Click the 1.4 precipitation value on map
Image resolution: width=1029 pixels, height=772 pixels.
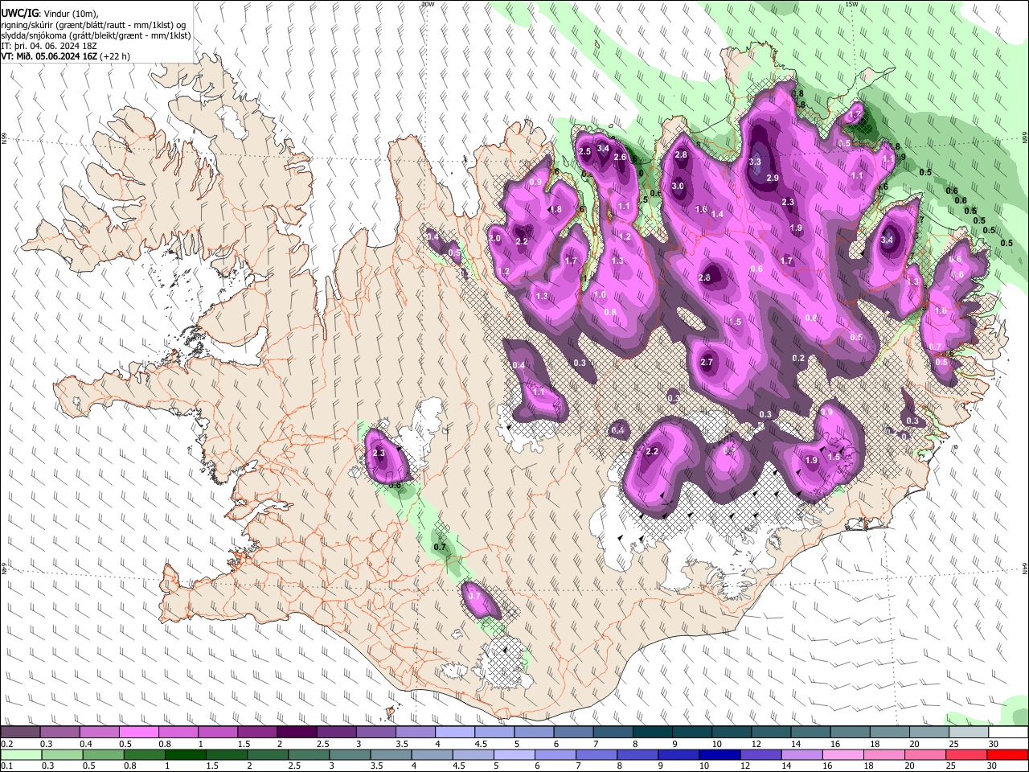point(717,214)
